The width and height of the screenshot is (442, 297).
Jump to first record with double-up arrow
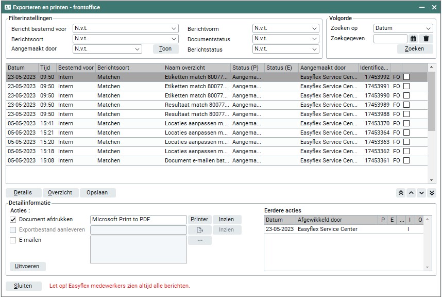click(400, 193)
